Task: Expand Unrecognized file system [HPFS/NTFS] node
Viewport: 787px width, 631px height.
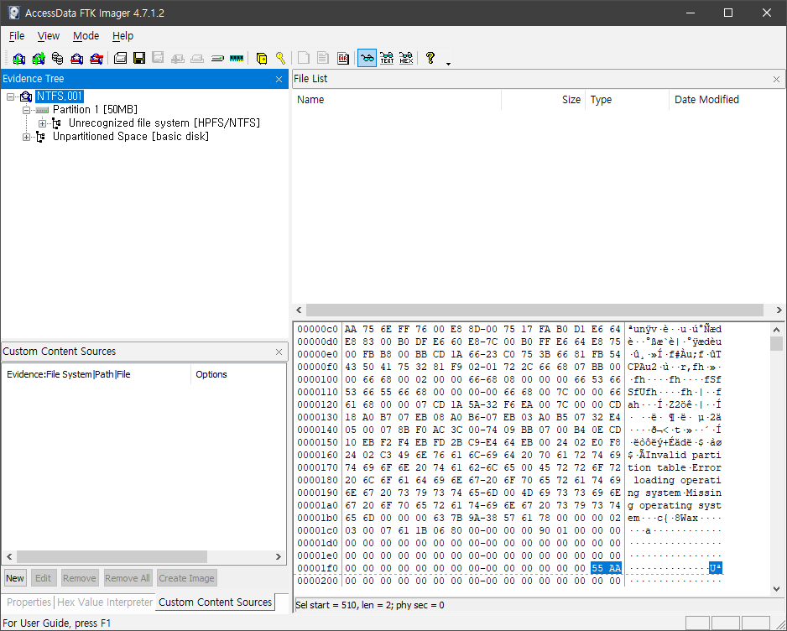Action: (42, 123)
